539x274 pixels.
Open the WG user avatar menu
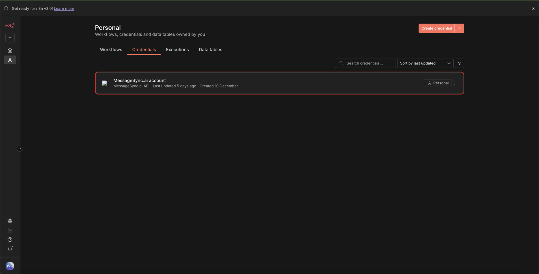click(x=10, y=266)
